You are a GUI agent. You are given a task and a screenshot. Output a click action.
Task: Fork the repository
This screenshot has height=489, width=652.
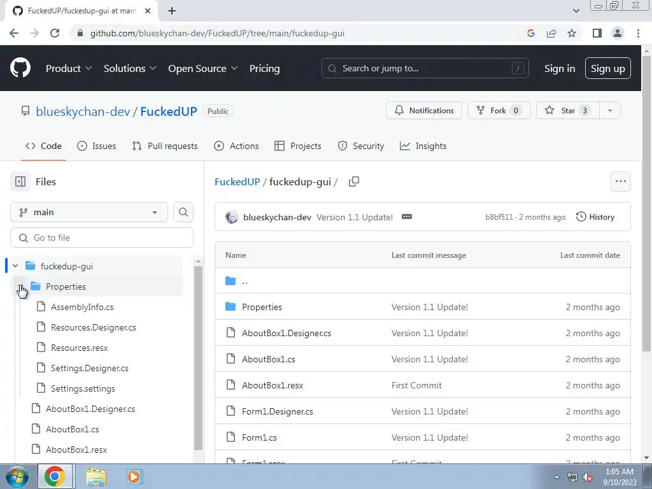tap(499, 110)
